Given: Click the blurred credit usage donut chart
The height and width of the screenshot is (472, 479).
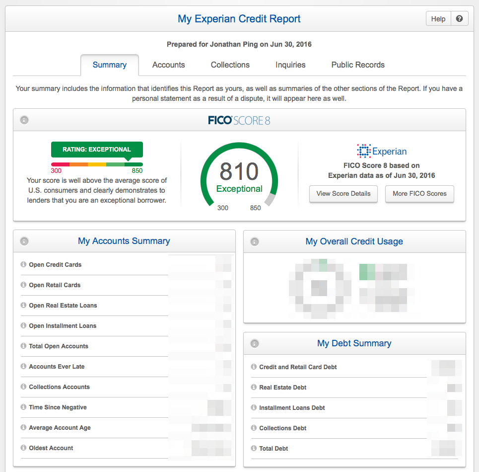Looking at the screenshot, I should (x=320, y=288).
